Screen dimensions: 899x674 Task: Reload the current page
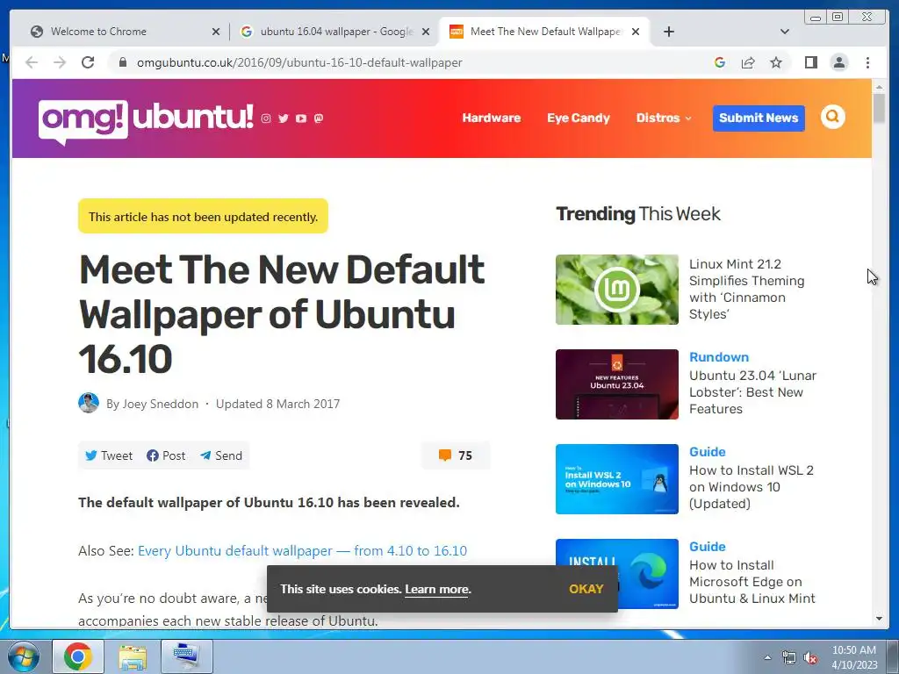pos(88,62)
